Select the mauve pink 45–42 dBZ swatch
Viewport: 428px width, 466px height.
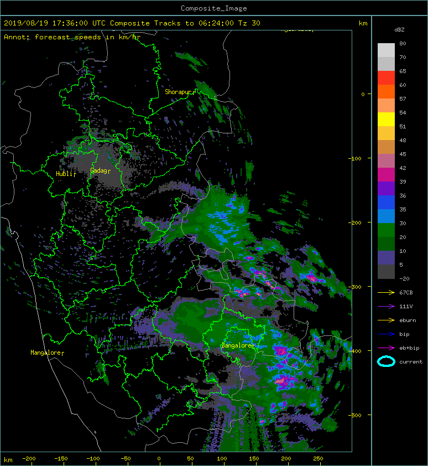coord(386,161)
